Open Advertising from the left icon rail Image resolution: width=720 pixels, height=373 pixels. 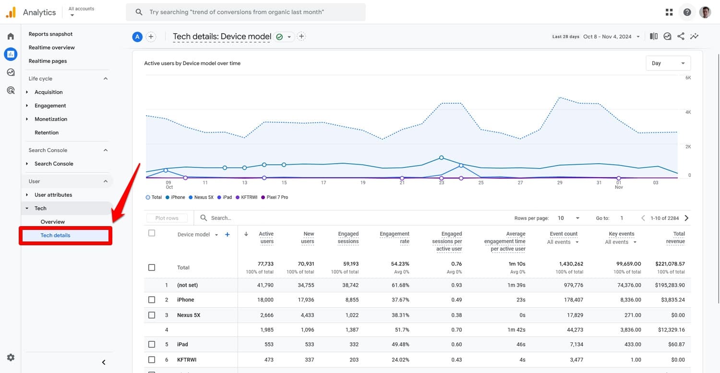(x=11, y=90)
